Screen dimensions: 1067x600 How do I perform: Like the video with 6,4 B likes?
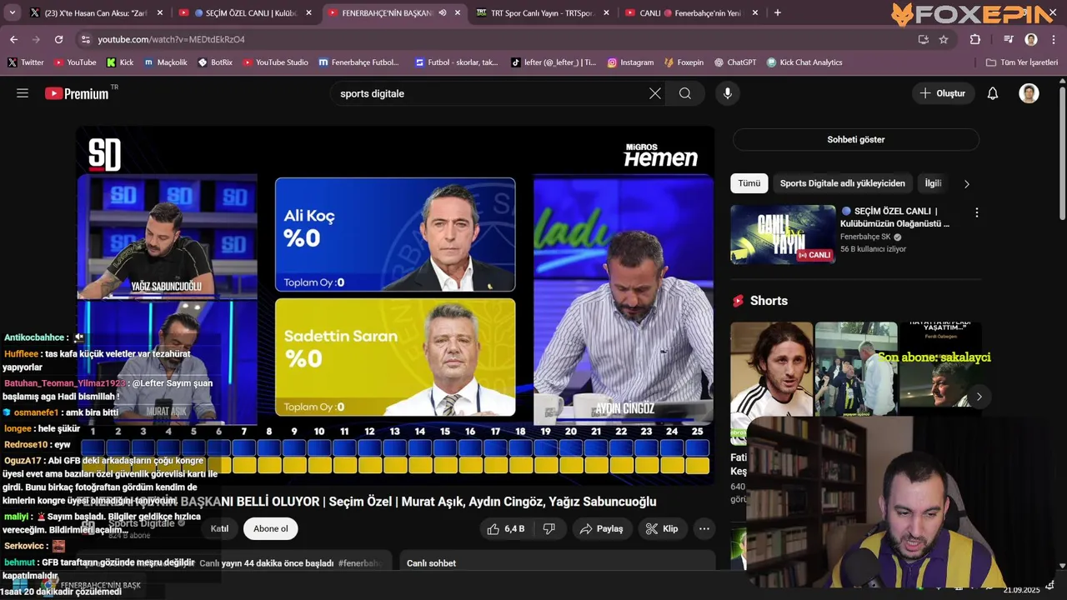coord(506,528)
